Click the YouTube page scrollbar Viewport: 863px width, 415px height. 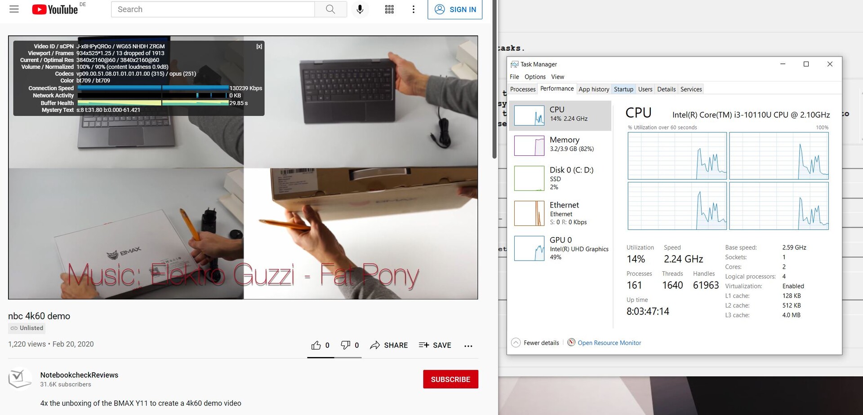point(494,79)
